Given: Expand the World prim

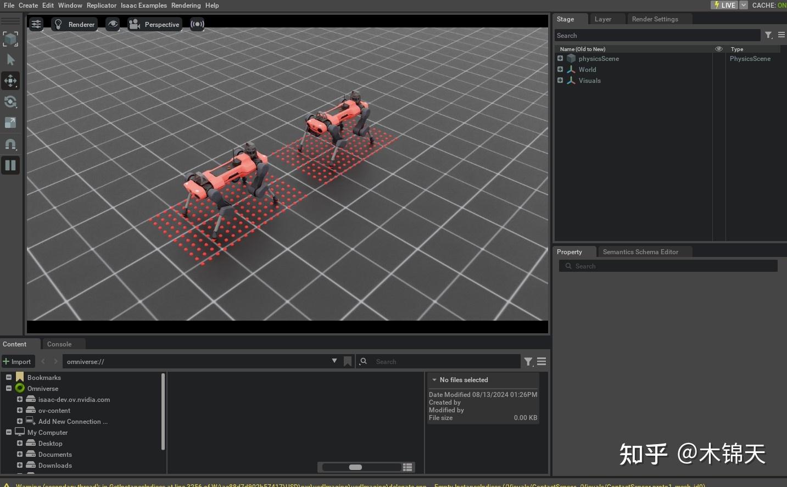Looking at the screenshot, I should click(560, 69).
